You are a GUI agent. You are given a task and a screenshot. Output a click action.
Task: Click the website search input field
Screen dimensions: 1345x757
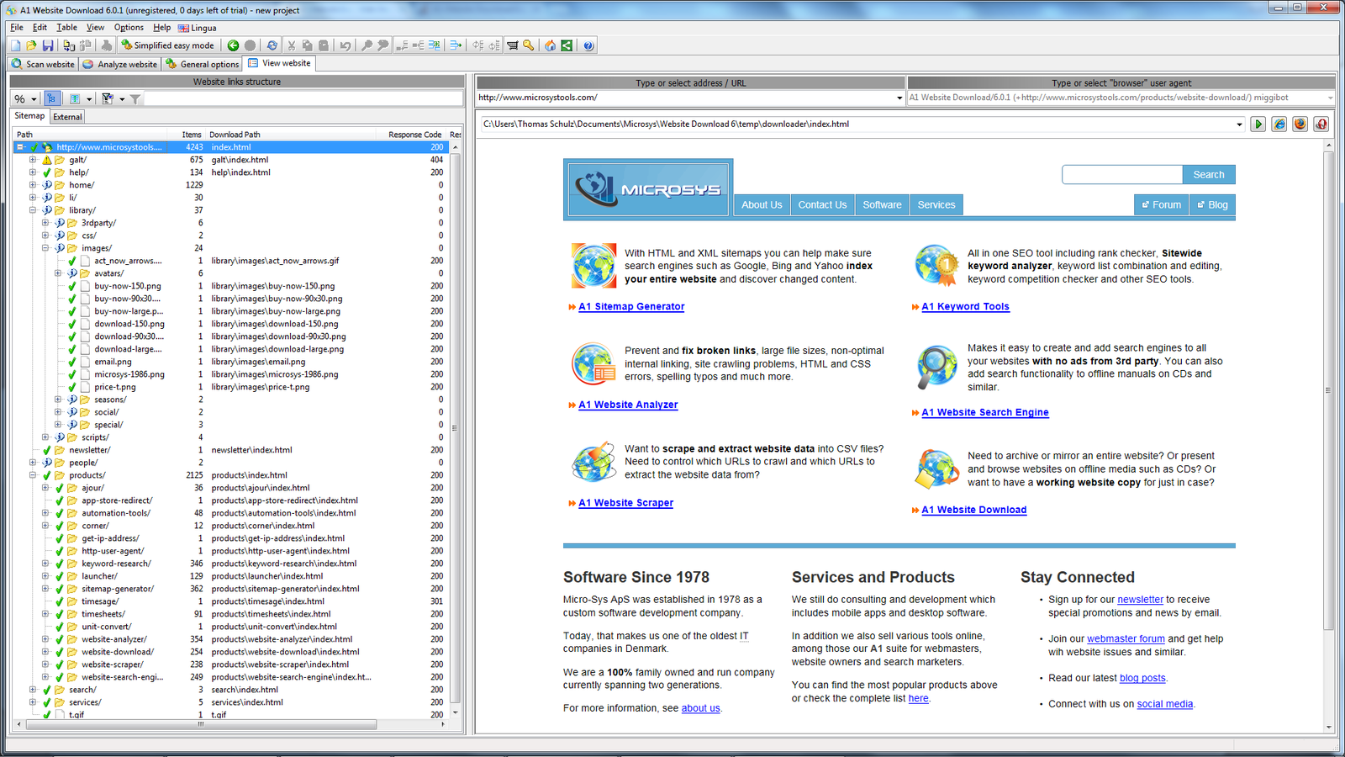click(x=1122, y=175)
